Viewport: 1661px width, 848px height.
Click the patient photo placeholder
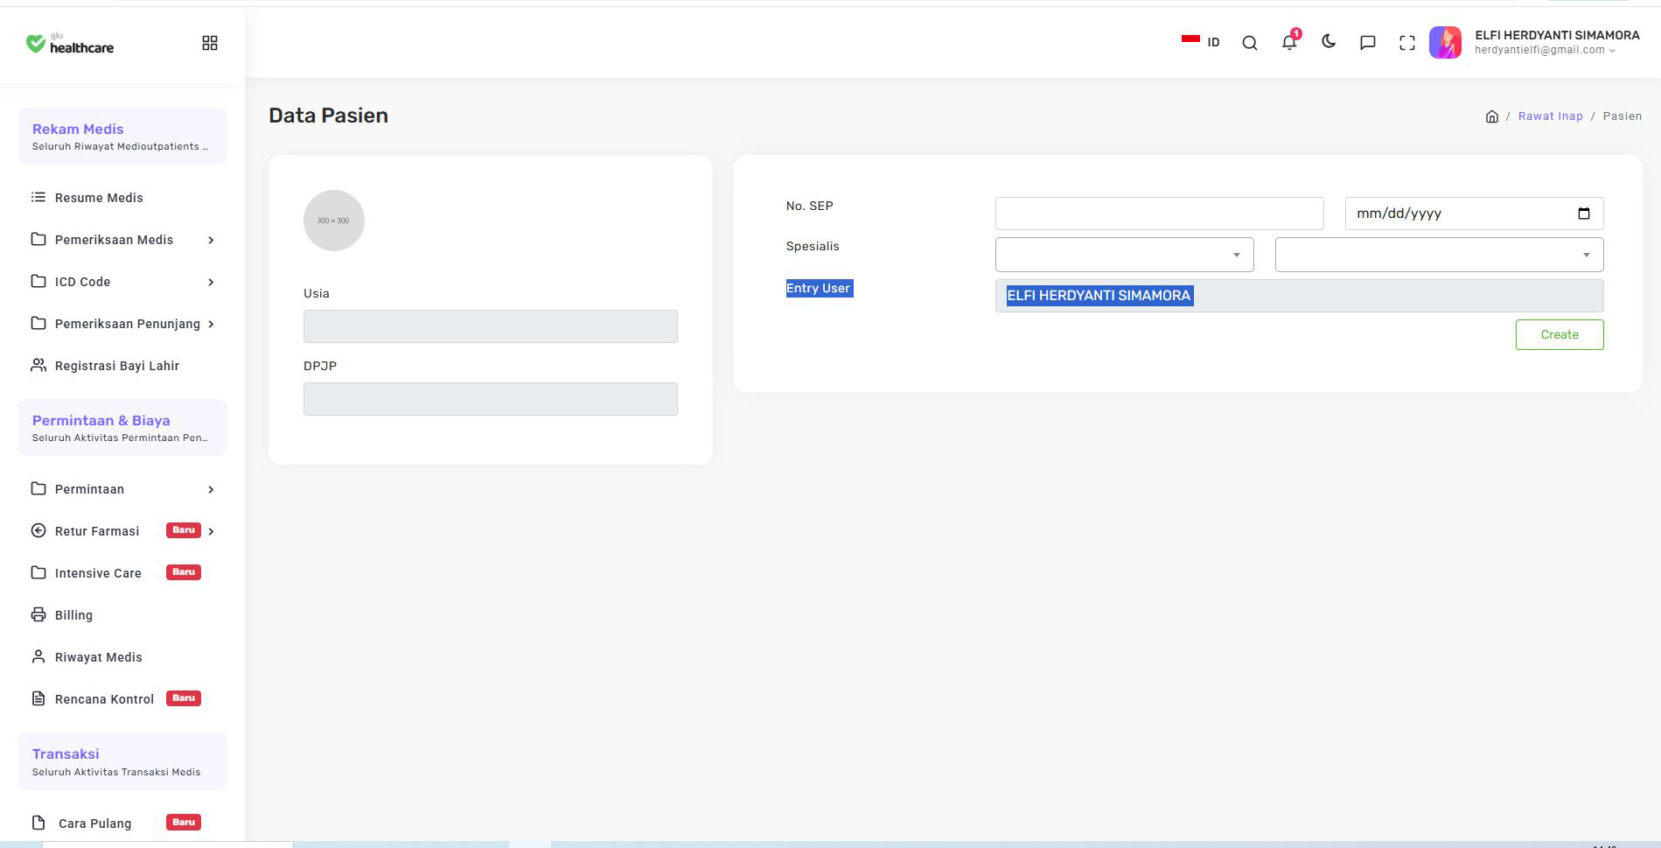point(334,221)
